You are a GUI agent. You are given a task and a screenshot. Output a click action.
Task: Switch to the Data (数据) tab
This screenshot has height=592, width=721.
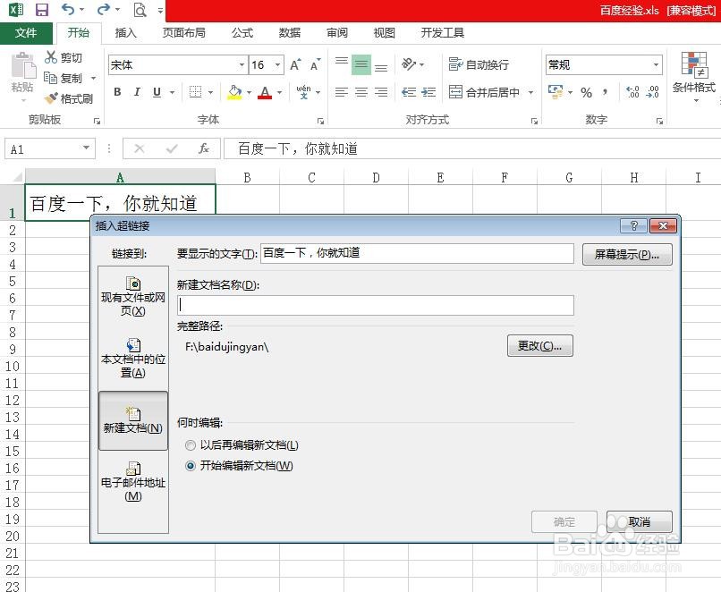(290, 32)
